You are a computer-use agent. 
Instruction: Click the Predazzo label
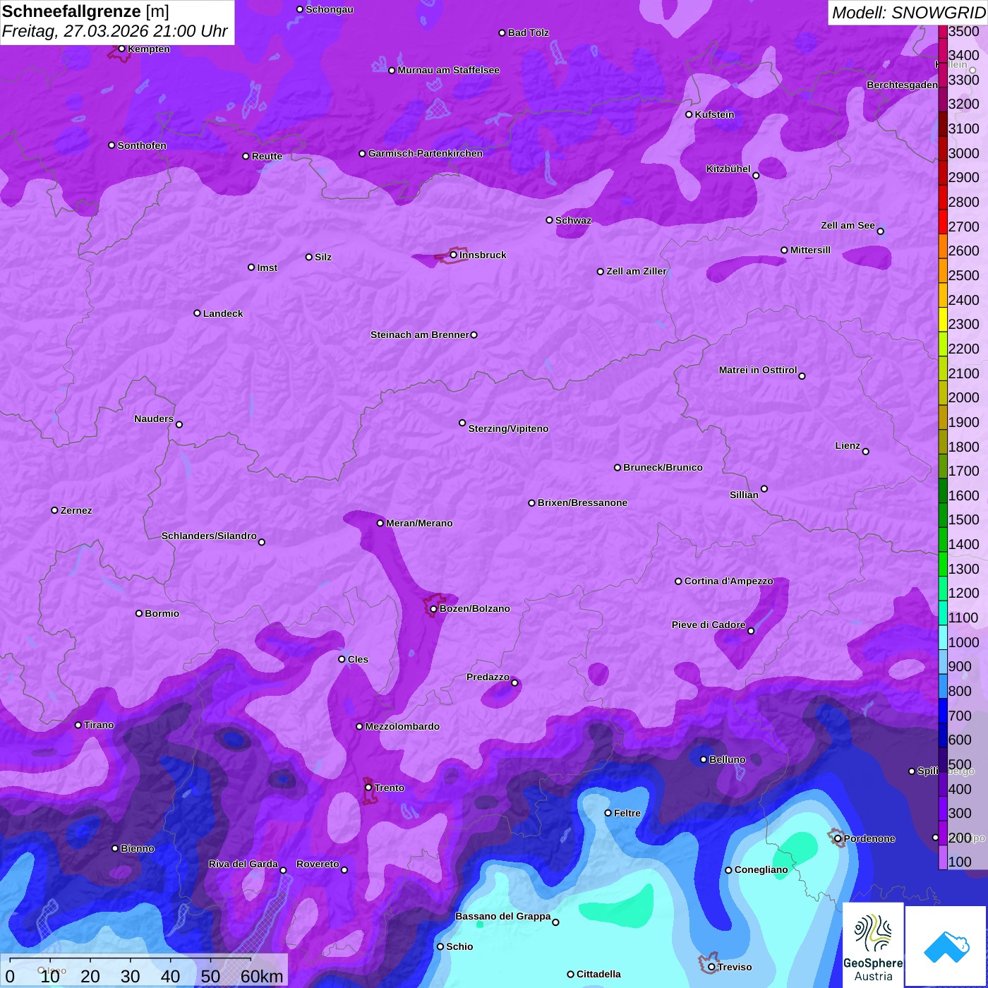pyautogui.click(x=488, y=677)
